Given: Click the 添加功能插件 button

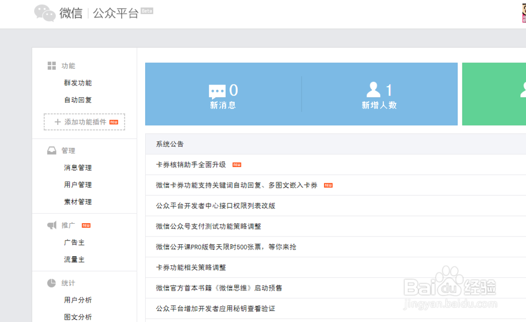Looking at the screenshot, I should [84, 121].
